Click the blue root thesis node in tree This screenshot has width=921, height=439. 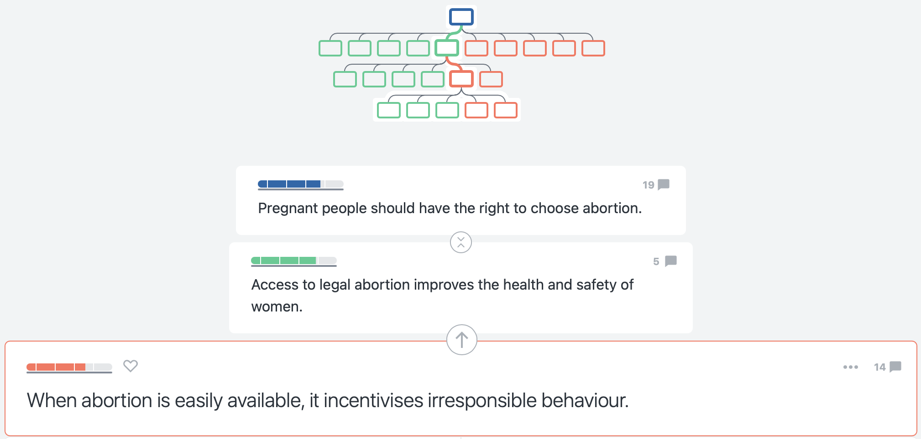click(461, 17)
